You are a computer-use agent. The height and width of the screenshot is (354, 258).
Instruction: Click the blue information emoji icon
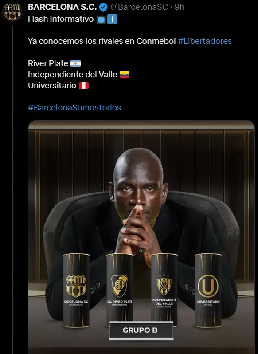click(112, 20)
